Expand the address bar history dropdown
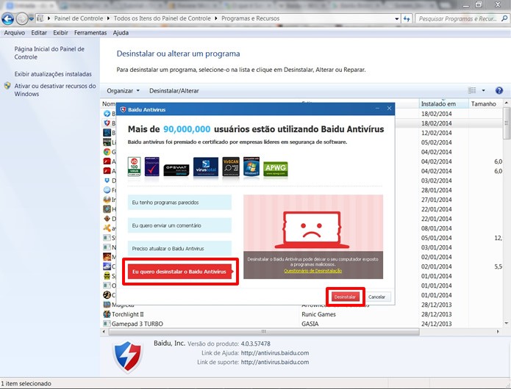The image size is (511, 389). click(396, 19)
